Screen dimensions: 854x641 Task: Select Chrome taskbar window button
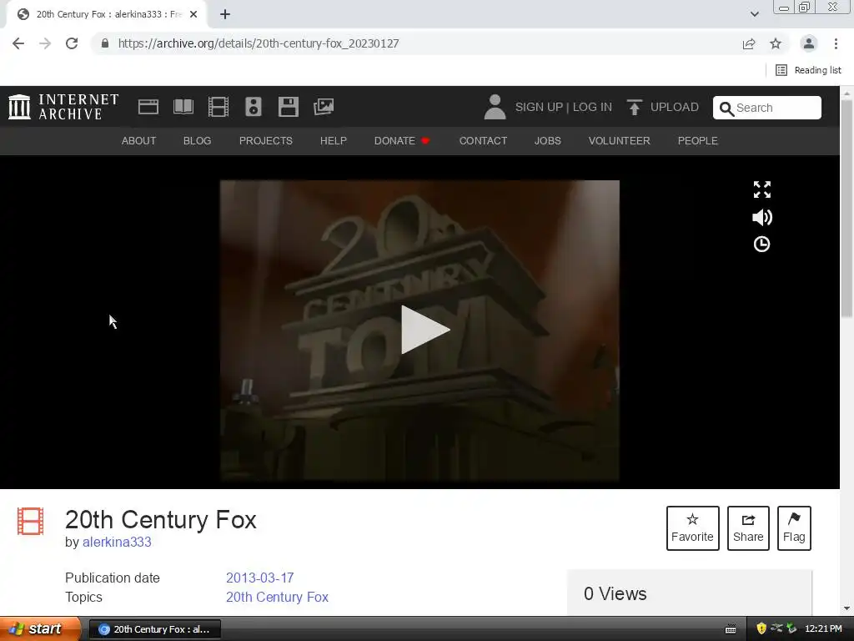point(154,629)
